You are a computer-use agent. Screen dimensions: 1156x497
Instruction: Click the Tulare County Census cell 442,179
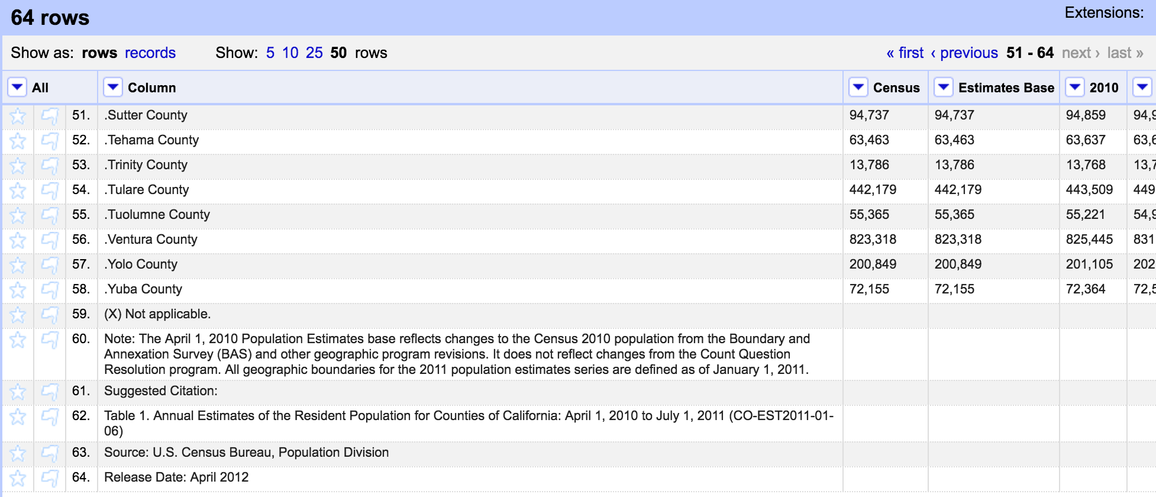pos(873,190)
